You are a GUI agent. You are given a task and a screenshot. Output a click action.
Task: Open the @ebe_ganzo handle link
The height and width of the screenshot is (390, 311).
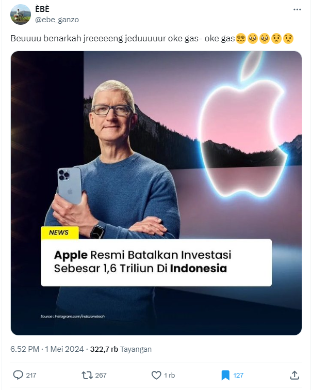click(x=57, y=20)
